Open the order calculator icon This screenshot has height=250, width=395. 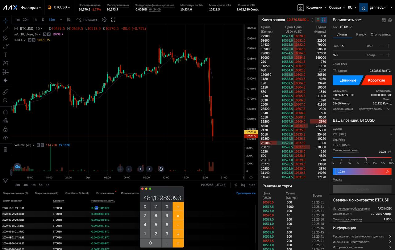(384, 20)
